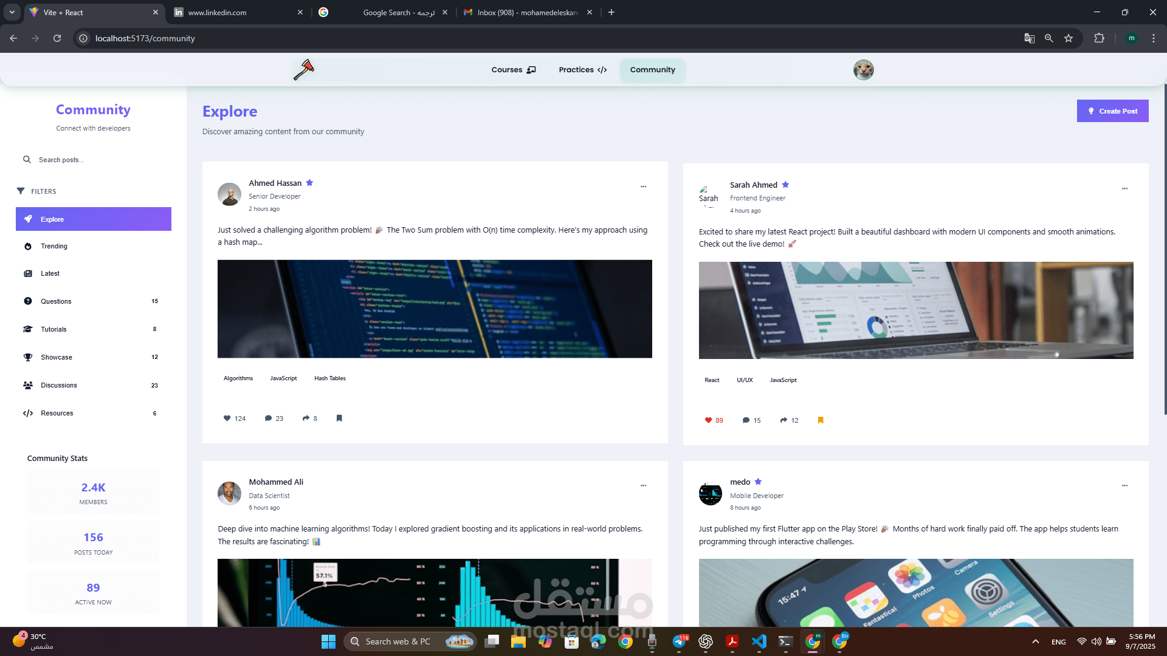Share Sarah Ahmed's React project post

click(783, 420)
